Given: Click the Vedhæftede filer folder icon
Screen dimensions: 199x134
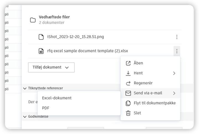Looking at the screenshot, I should pyautogui.click(x=33, y=20).
